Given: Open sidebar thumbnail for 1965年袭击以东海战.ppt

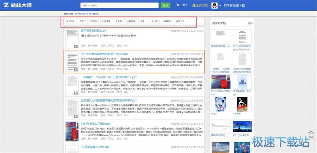Looking at the screenshot, I should 220,82.
